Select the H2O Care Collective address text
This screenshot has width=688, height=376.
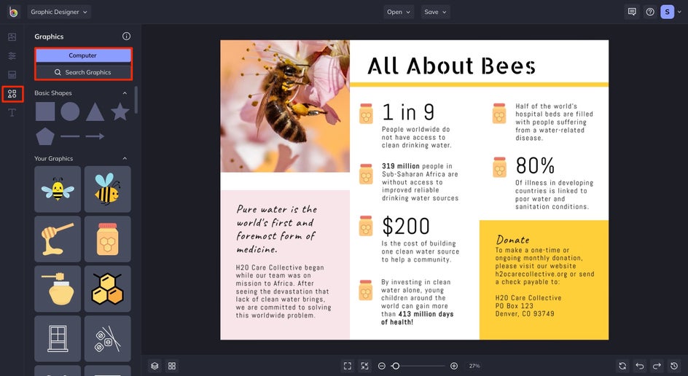click(528, 306)
